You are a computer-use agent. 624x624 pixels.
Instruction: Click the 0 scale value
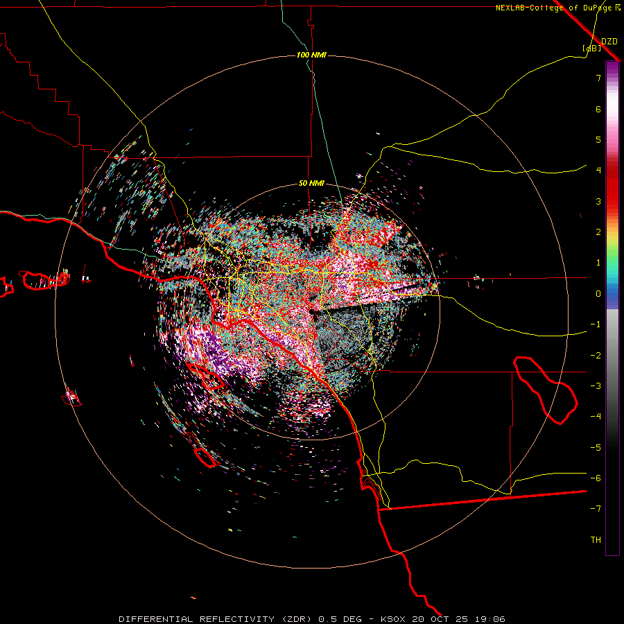pos(598,294)
